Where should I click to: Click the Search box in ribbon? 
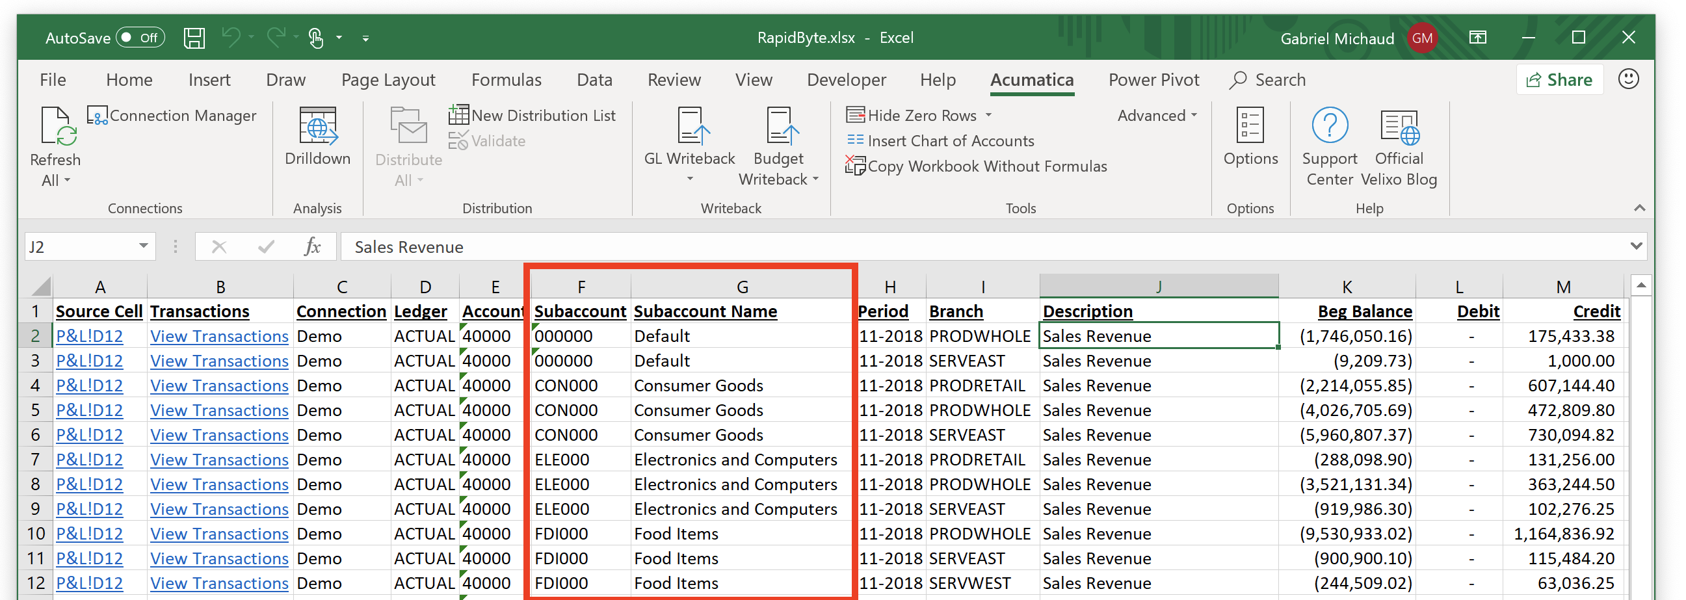[1267, 80]
